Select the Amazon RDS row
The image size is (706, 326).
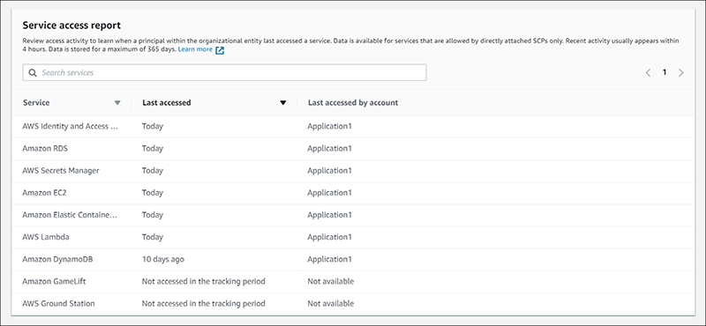point(353,148)
